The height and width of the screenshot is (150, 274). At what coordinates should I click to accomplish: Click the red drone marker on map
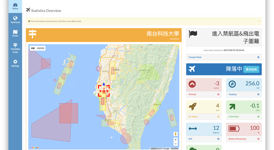tap(104, 91)
